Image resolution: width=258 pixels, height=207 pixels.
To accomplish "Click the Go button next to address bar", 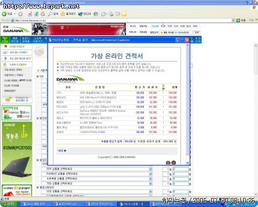I will (241, 20).
